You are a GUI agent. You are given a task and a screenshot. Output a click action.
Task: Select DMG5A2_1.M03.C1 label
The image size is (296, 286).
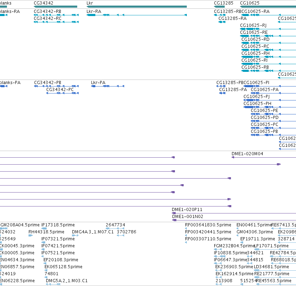pos(67,281)
